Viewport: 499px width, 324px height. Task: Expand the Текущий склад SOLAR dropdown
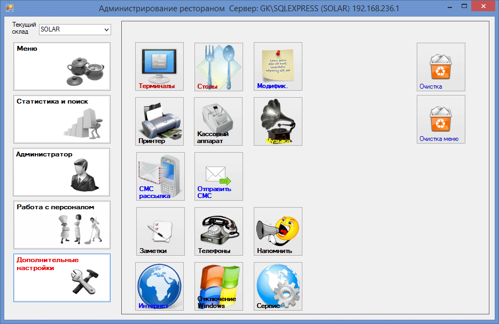pyautogui.click(x=75, y=29)
